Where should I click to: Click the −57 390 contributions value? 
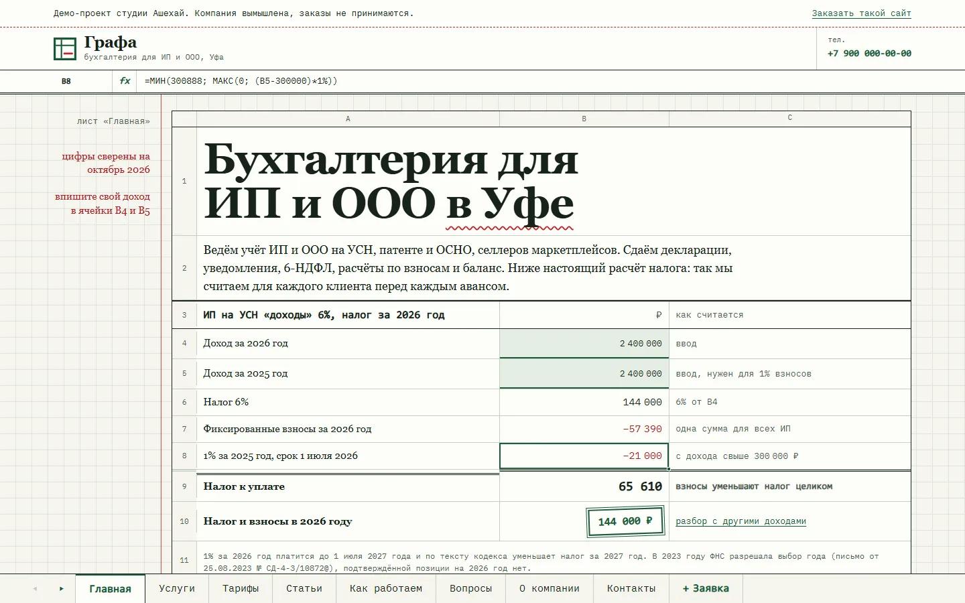pos(642,429)
